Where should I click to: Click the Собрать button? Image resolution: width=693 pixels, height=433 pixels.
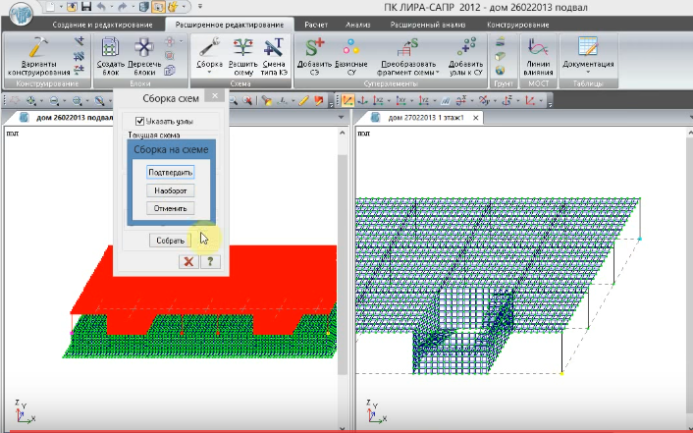[169, 241]
